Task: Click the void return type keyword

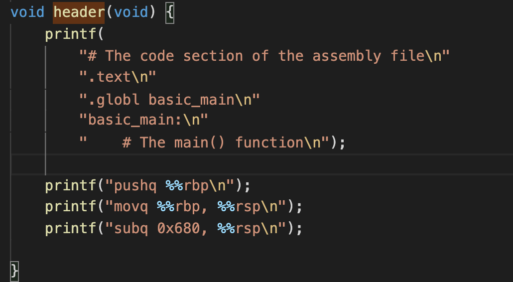Action: 27,12
